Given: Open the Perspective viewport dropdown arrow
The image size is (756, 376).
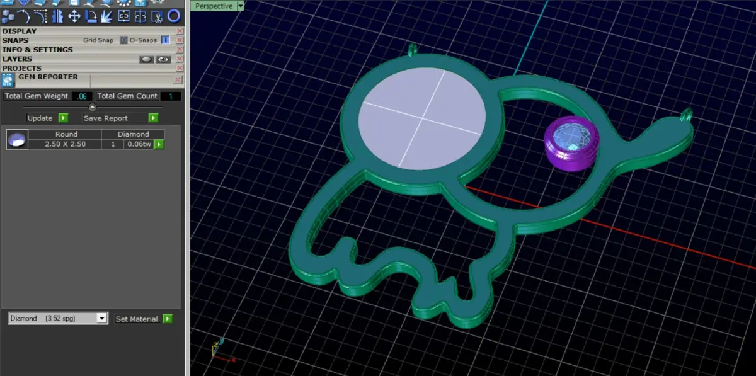Looking at the screenshot, I should 240,6.
